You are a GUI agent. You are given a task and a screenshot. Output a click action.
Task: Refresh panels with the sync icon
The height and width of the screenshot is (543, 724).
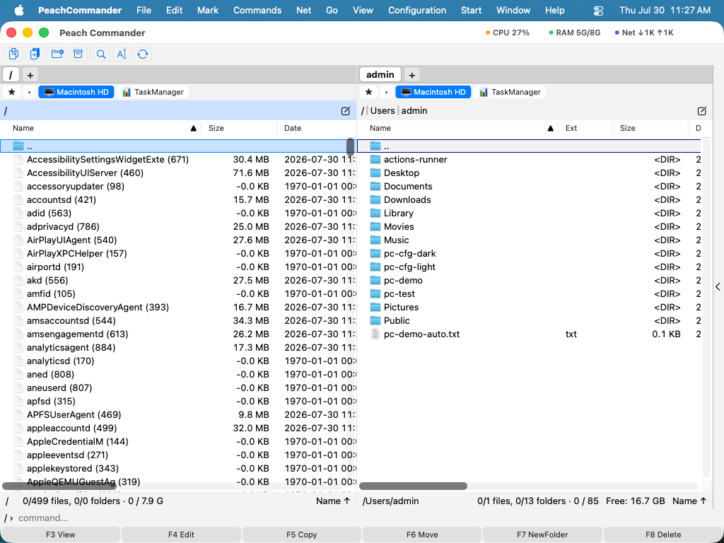(x=143, y=54)
